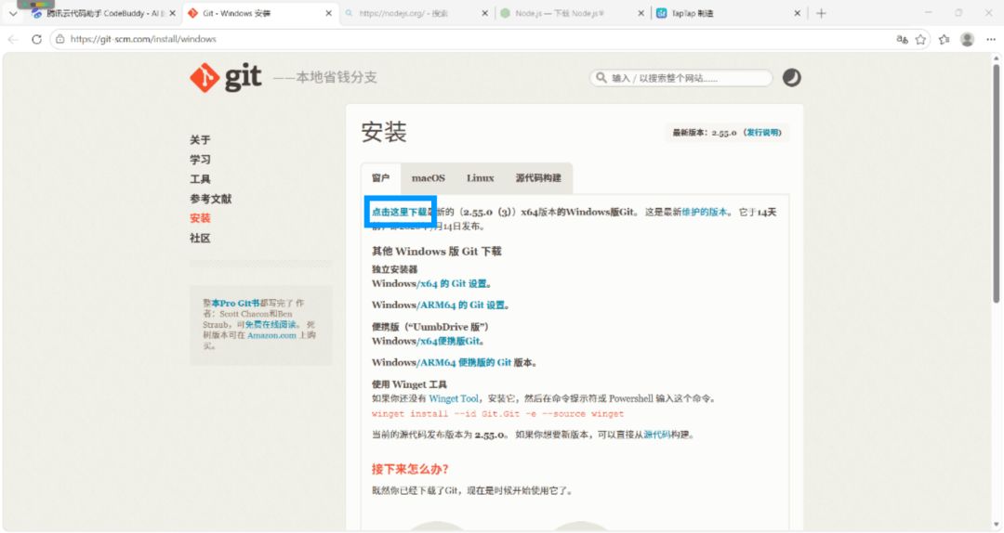Open the Winget Tool link
The height and width of the screenshot is (533, 1004).
(454, 398)
